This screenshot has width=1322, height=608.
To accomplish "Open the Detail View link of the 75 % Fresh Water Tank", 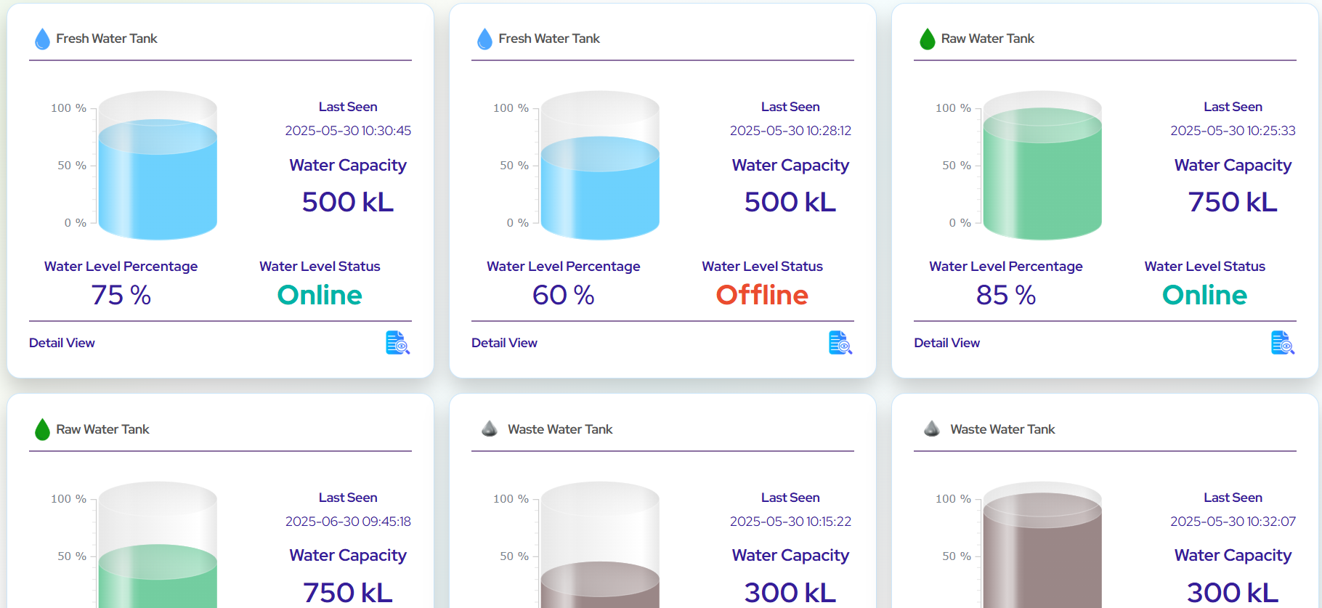I will [x=62, y=343].
